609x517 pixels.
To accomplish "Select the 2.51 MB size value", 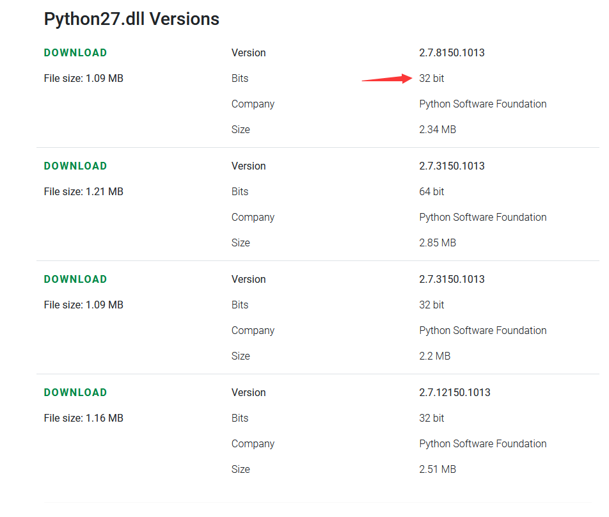I will (437, 469).
